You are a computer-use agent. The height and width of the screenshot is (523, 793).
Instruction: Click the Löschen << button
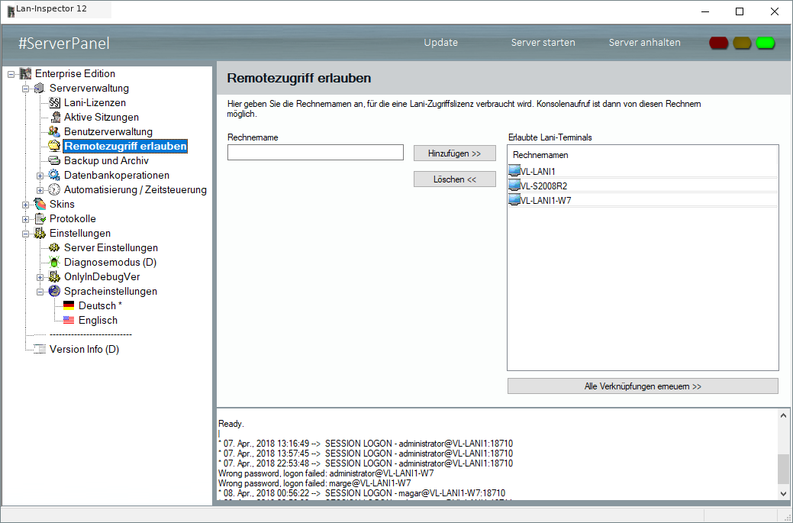[x=455, y=179]
